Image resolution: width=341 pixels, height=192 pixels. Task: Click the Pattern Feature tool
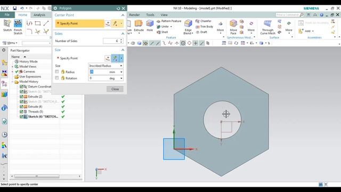click(169, 21)
